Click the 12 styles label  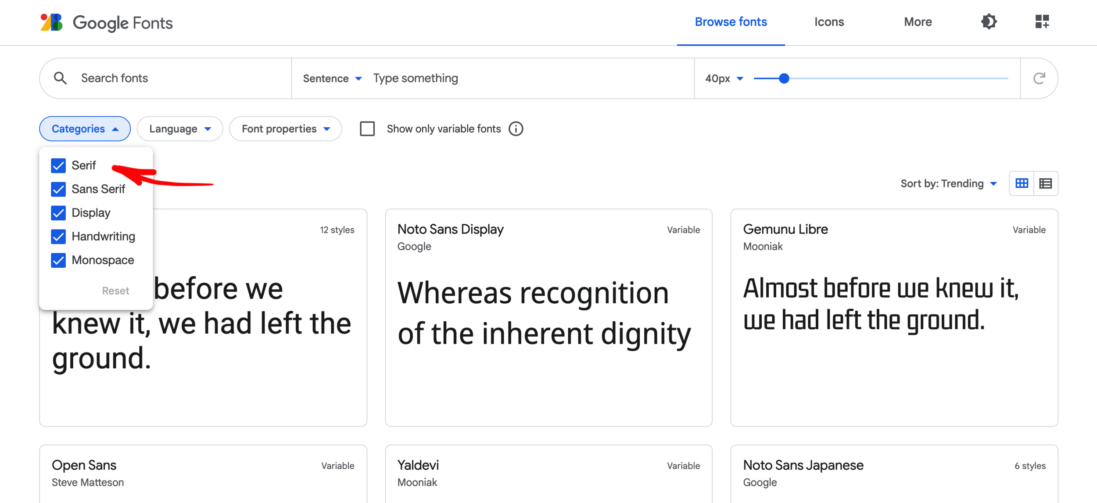pos(337,230)
